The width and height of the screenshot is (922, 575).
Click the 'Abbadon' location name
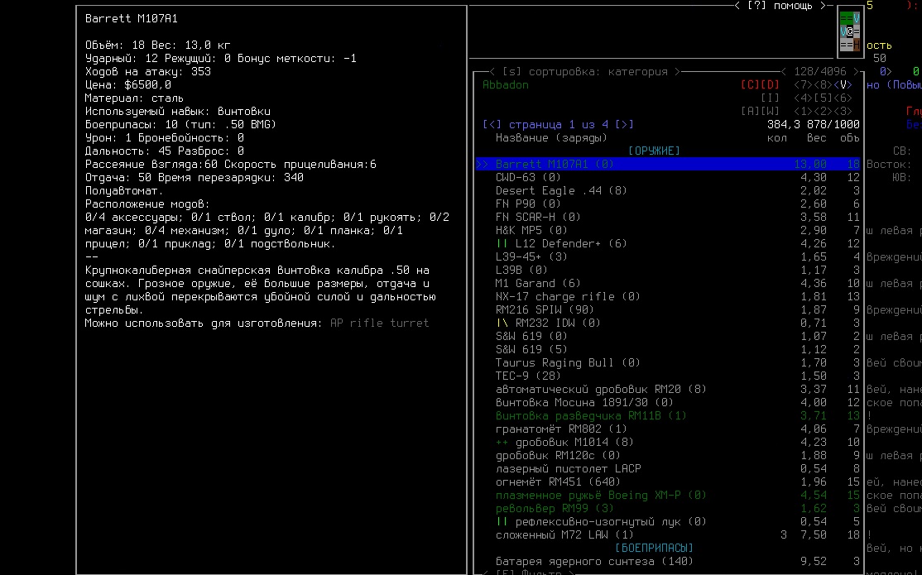click(x=506, y=84)
